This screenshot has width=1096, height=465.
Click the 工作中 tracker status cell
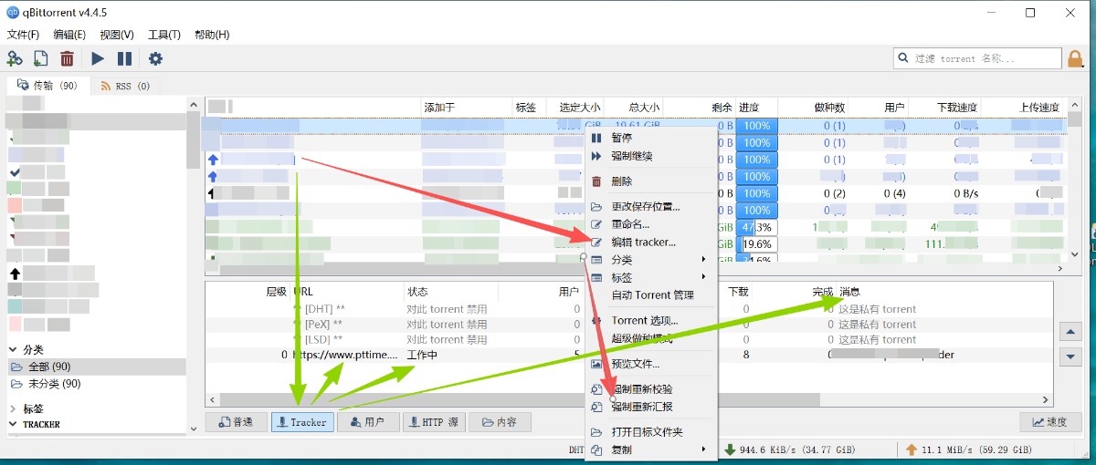click(422, 355)
